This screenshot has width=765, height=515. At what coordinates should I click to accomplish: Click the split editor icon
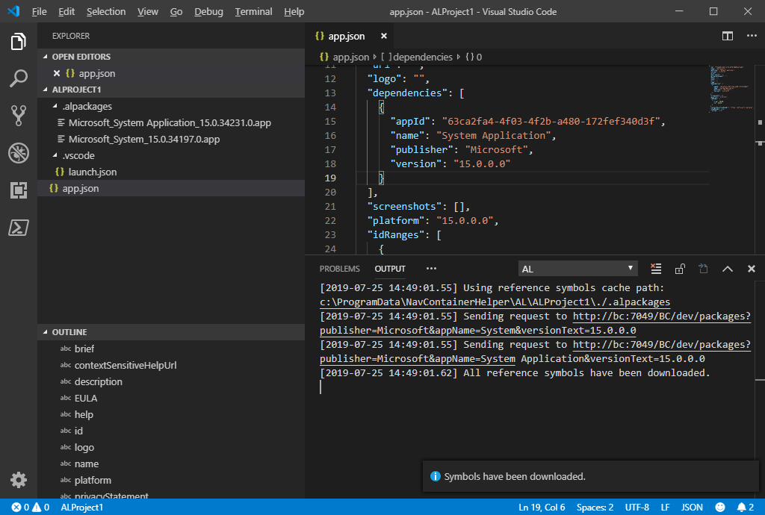(727, 36)
